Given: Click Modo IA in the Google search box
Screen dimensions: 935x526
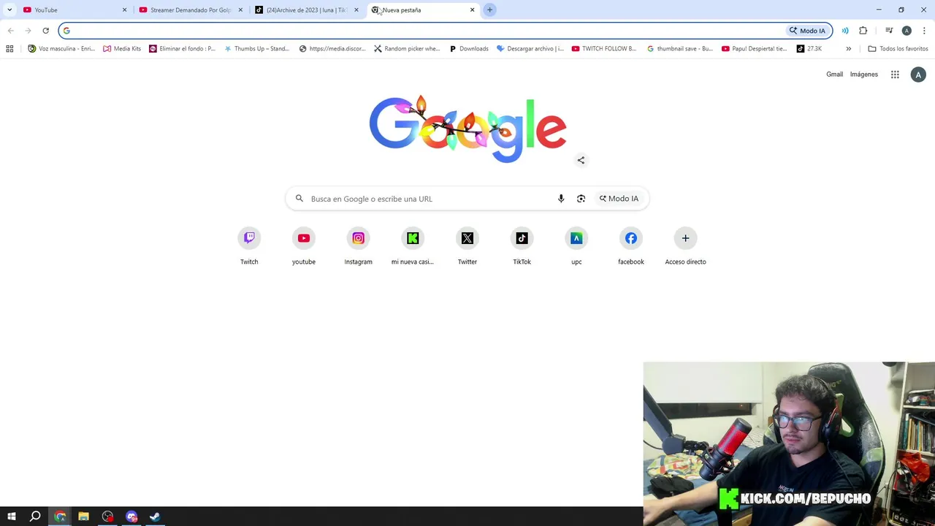Looking at the screenshot, I should pos(619,199).
